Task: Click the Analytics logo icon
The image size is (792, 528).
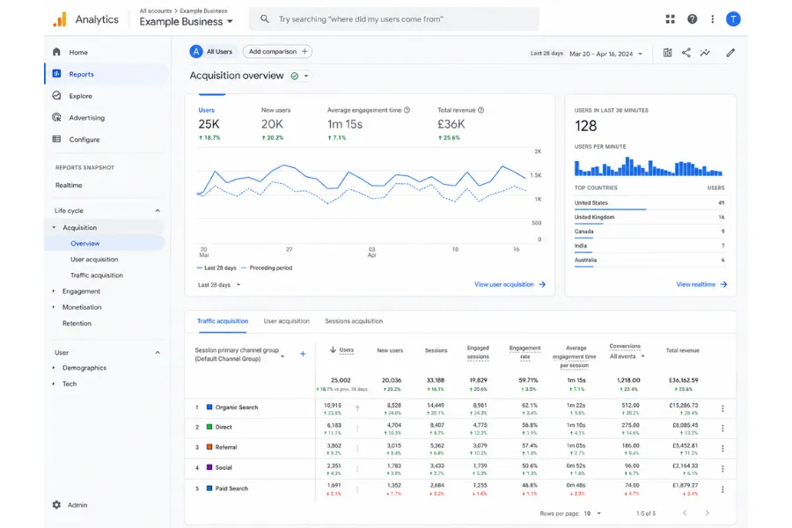Action: click(60, 19)
